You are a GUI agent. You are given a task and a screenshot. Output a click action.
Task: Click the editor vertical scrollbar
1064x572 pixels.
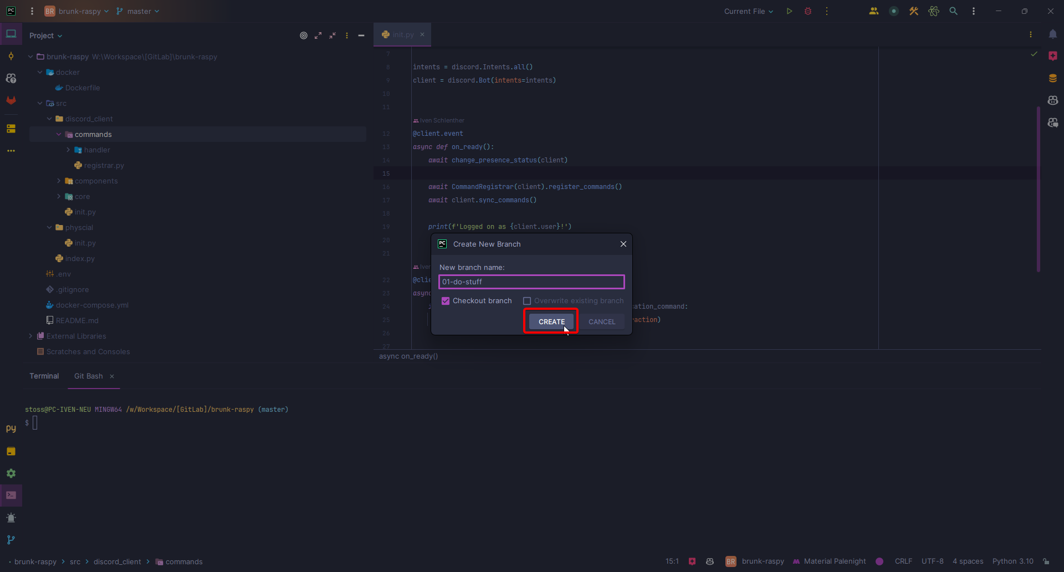click(x=1038, y=188)
